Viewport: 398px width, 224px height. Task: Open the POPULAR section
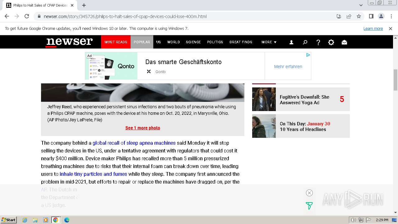pyautogui.click(x=142, y=42)
